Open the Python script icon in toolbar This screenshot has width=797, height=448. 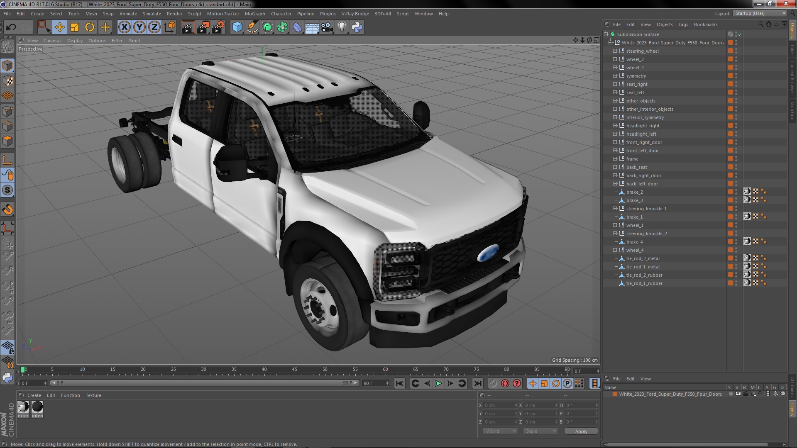point(357,27)
